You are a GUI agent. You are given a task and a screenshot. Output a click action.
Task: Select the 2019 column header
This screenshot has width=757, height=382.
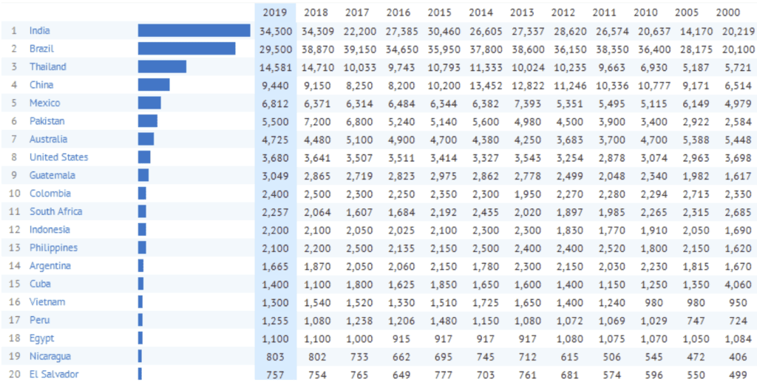275,13
